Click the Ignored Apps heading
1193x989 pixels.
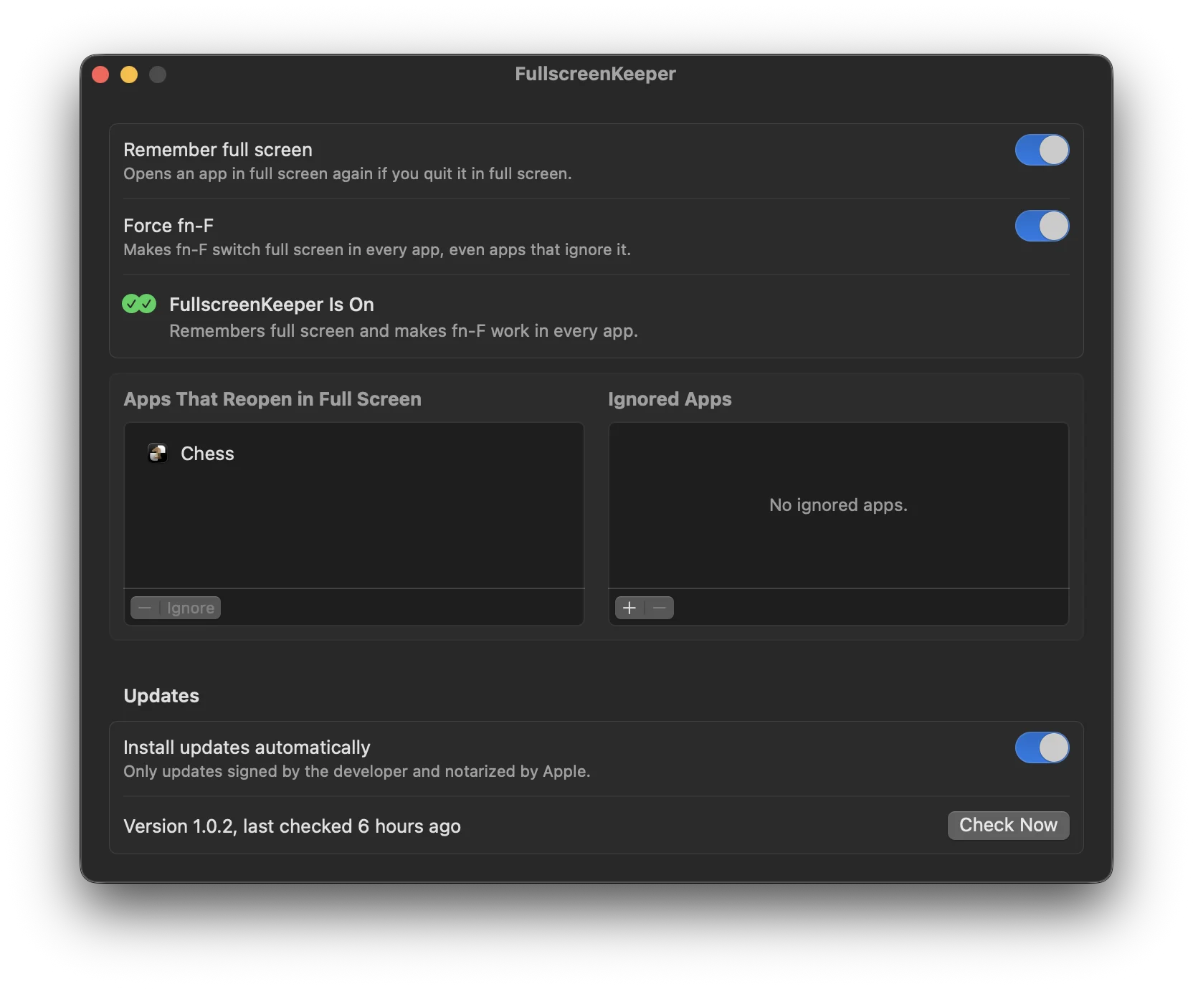pos(670,399)
